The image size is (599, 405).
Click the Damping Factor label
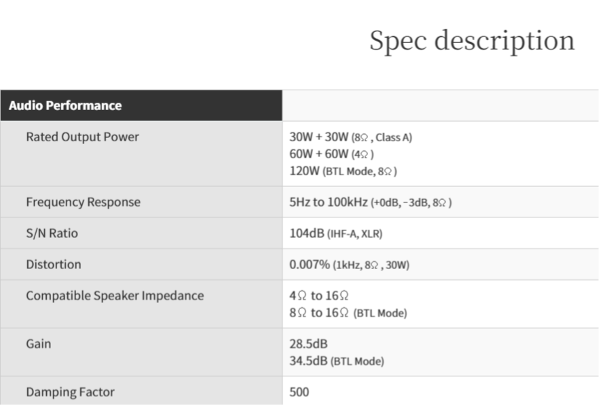tap(70, 392)
